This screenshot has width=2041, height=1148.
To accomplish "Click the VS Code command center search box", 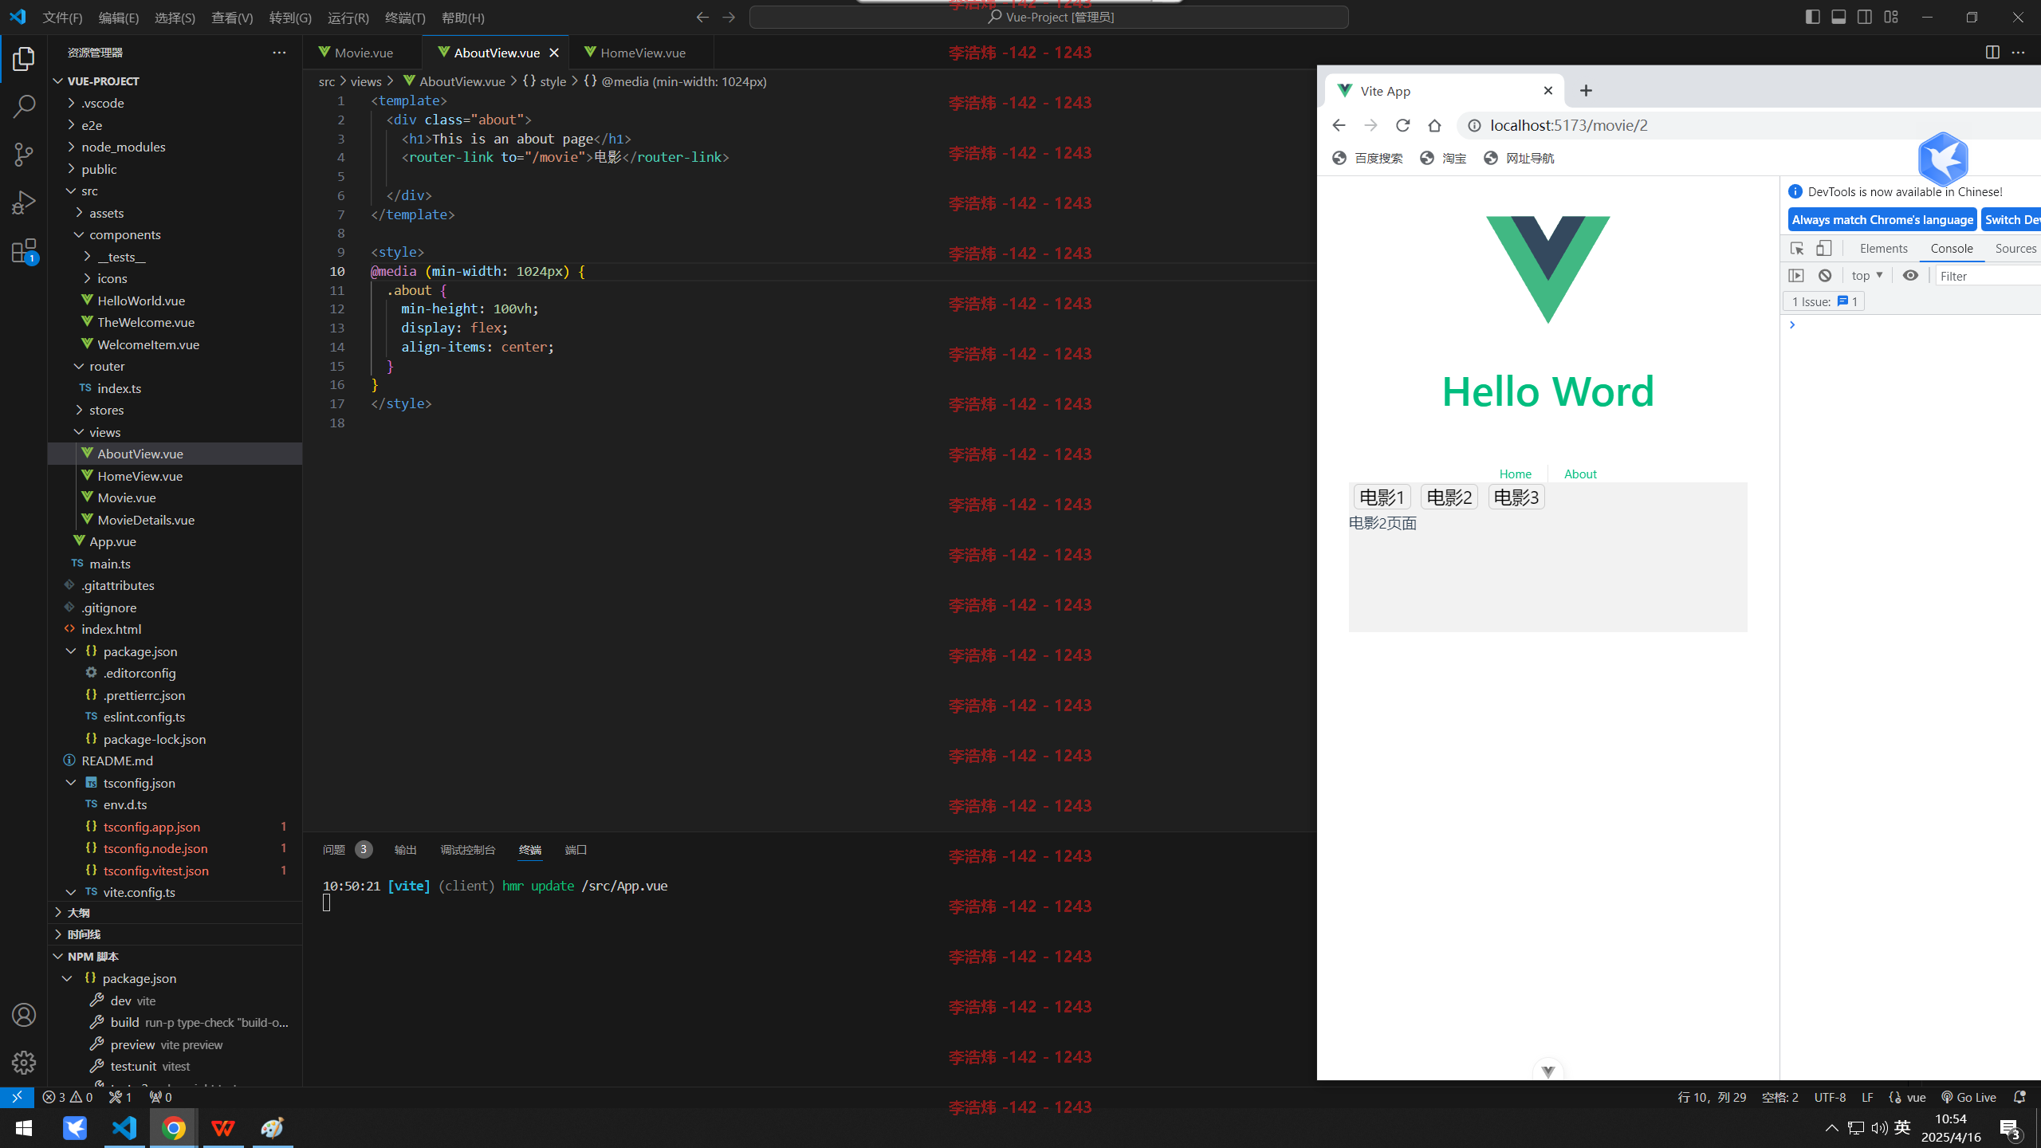I will (1048, 17).
